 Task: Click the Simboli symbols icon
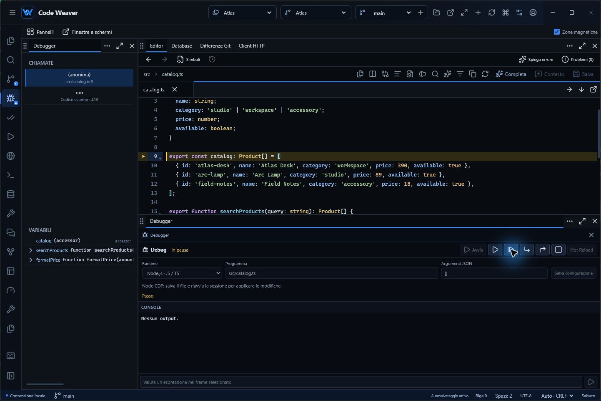[188, 60]
